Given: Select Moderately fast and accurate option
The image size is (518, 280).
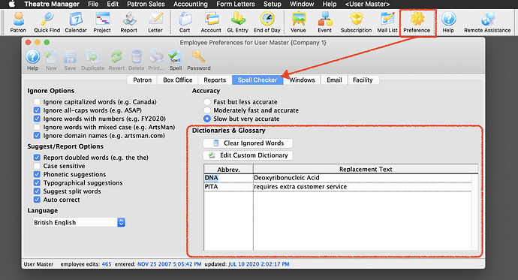Looking at the screenshot, I should coord(207,110).
